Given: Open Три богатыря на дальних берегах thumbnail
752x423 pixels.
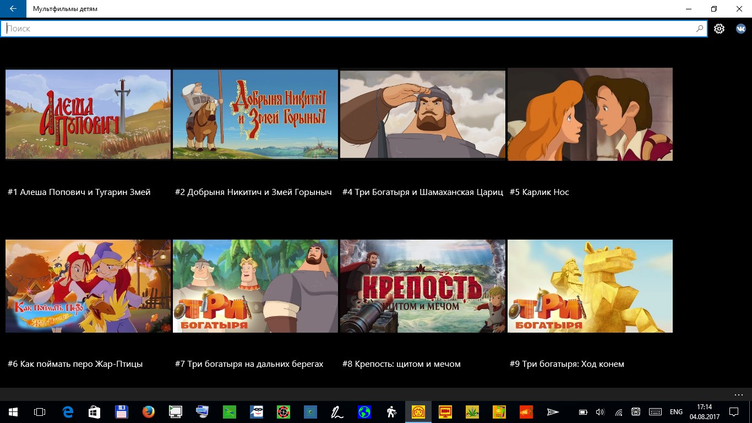Looking at the screenshot, I should coord(255,286).
